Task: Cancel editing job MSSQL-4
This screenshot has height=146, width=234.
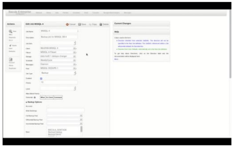Action: coord(71,24)
